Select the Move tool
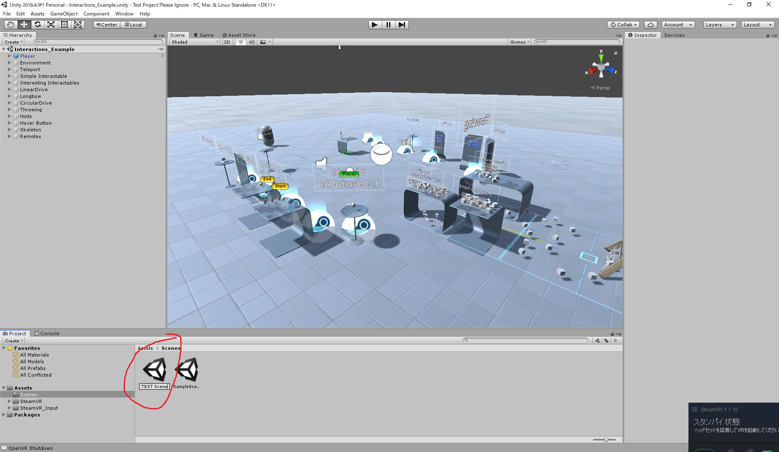The image size is (779, 452). click(x=24, y=24)
